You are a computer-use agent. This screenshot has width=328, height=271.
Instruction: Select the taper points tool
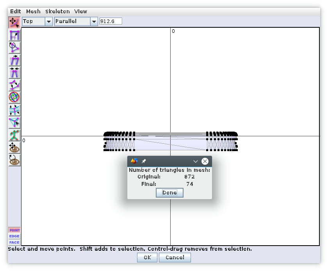tap(14, 72)
